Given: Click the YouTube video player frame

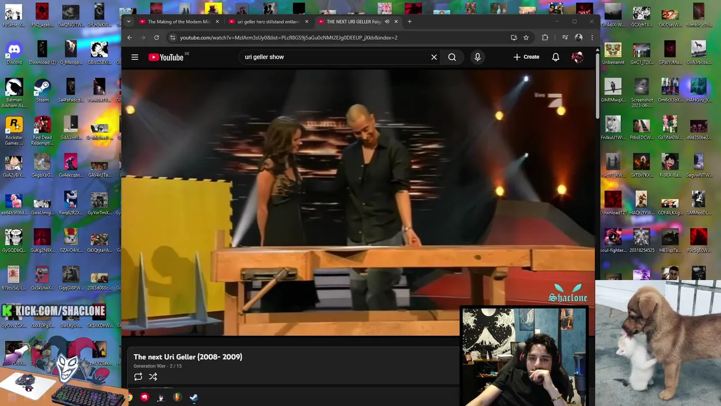Looking at the screenshot, I should click(x=358, y=202).
